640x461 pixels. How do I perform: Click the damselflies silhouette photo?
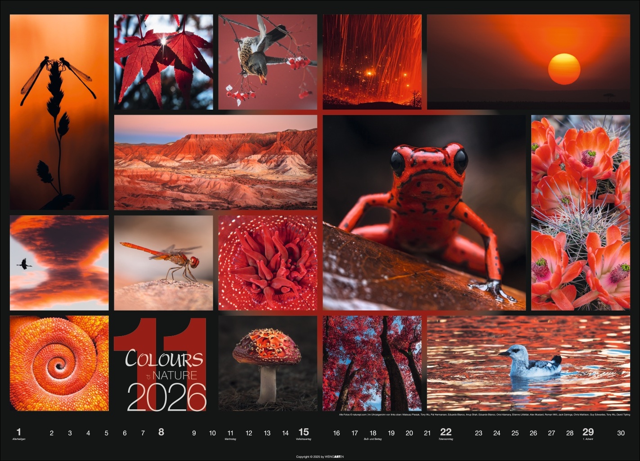[59, 112]
